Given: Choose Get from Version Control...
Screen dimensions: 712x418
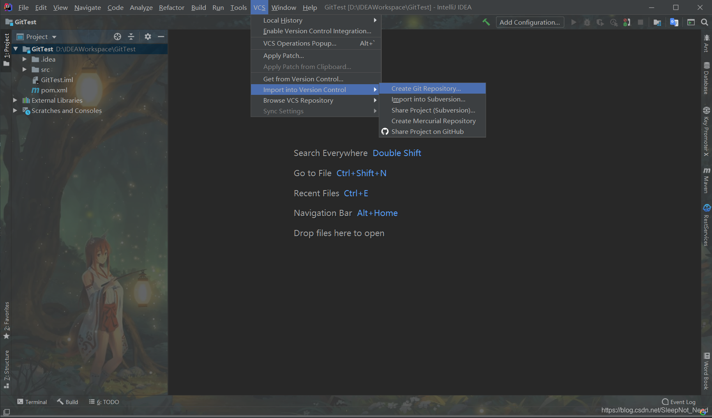Looking at the screenshot, I should pos(316,79).
